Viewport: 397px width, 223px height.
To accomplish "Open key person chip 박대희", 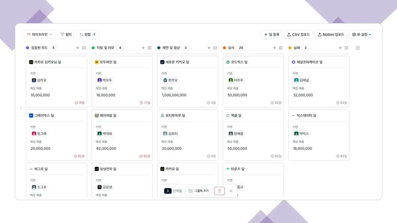I will (x=105, y=134).
